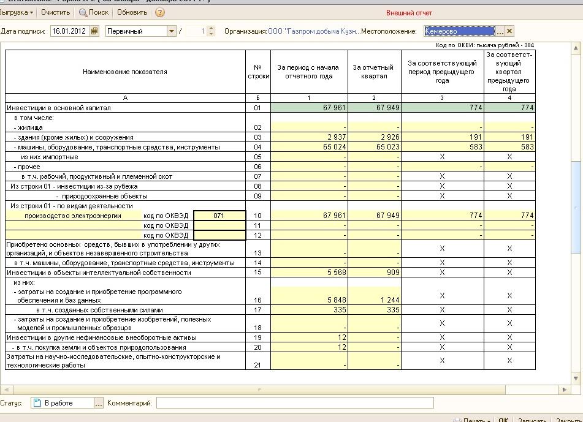Select cell 67 961 in row 10
Image resolution: width=583 pixels, height=422 pixels.
(x=309, y=216)
